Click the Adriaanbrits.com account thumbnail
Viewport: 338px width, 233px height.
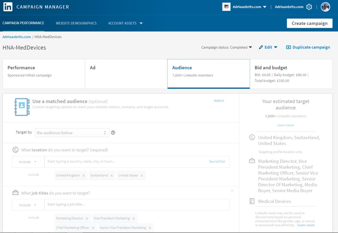(x=226, y=7)
